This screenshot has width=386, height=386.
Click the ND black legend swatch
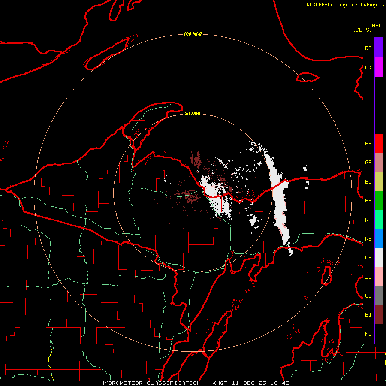pos(379,334)
